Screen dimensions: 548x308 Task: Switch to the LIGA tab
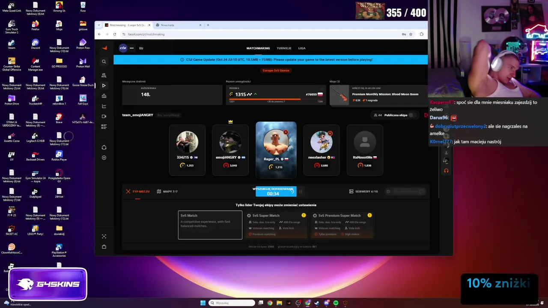pyautogui.click(x=302, y=48)
